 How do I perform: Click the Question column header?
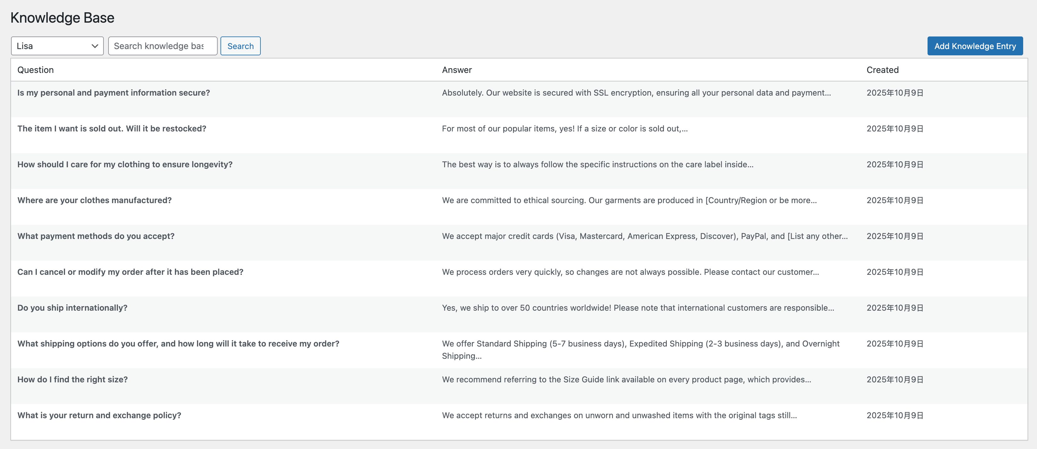point(36,69)
